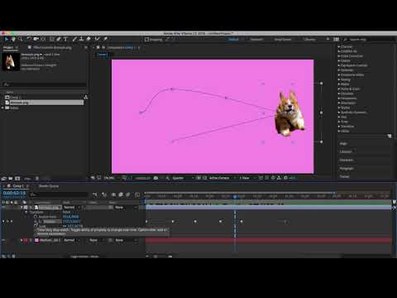Select the Clone Stamp tool
The height and width of the screenshot is (298, 397).
(x=81, y=39)
